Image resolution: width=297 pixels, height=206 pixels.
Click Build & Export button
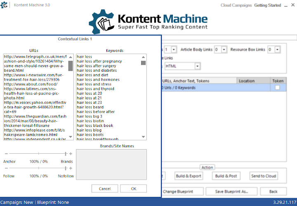(x=189, y=176)
